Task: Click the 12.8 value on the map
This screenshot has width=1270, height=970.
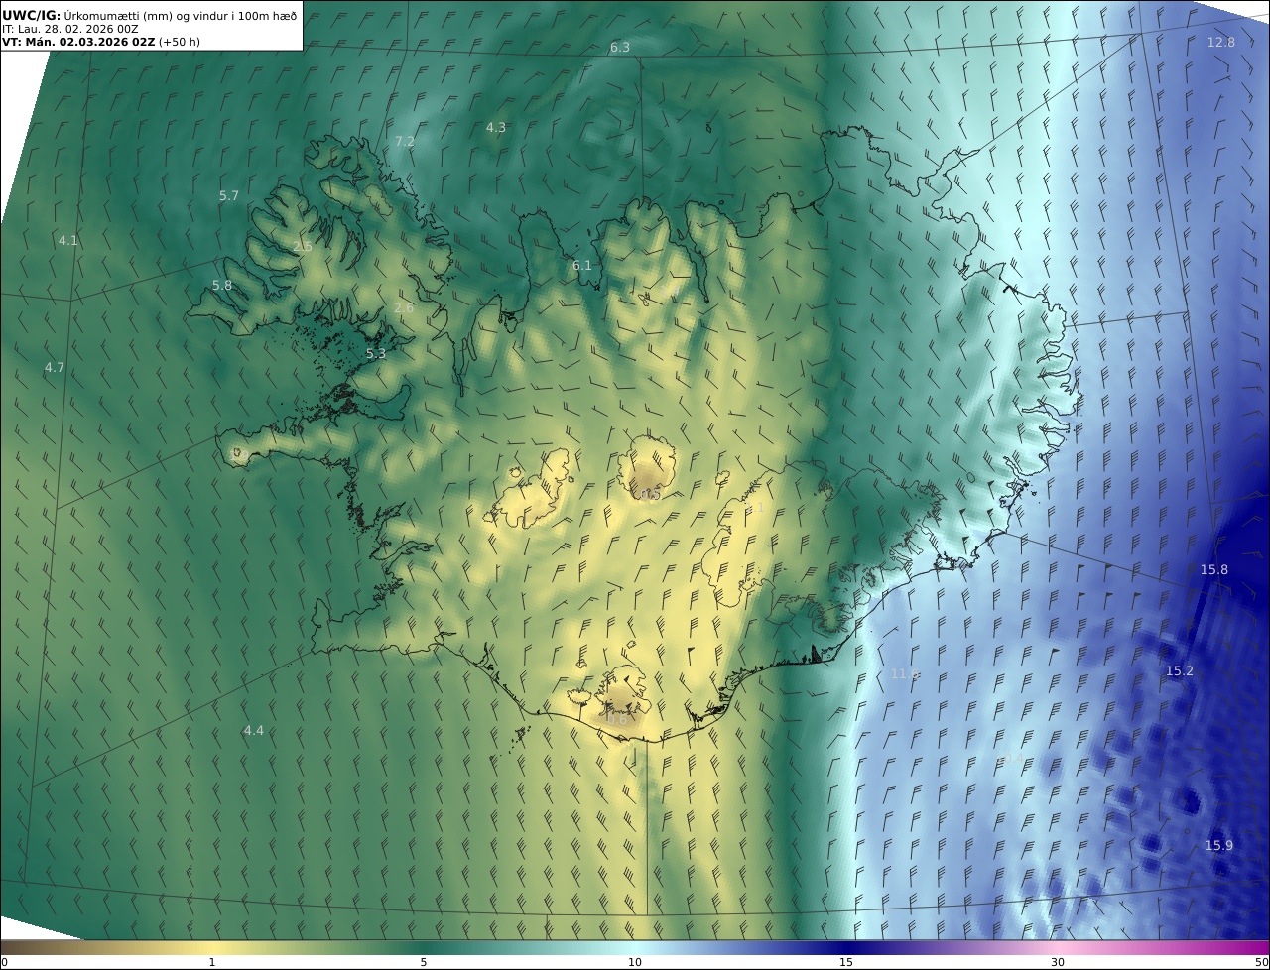Action: point(1221,42)
